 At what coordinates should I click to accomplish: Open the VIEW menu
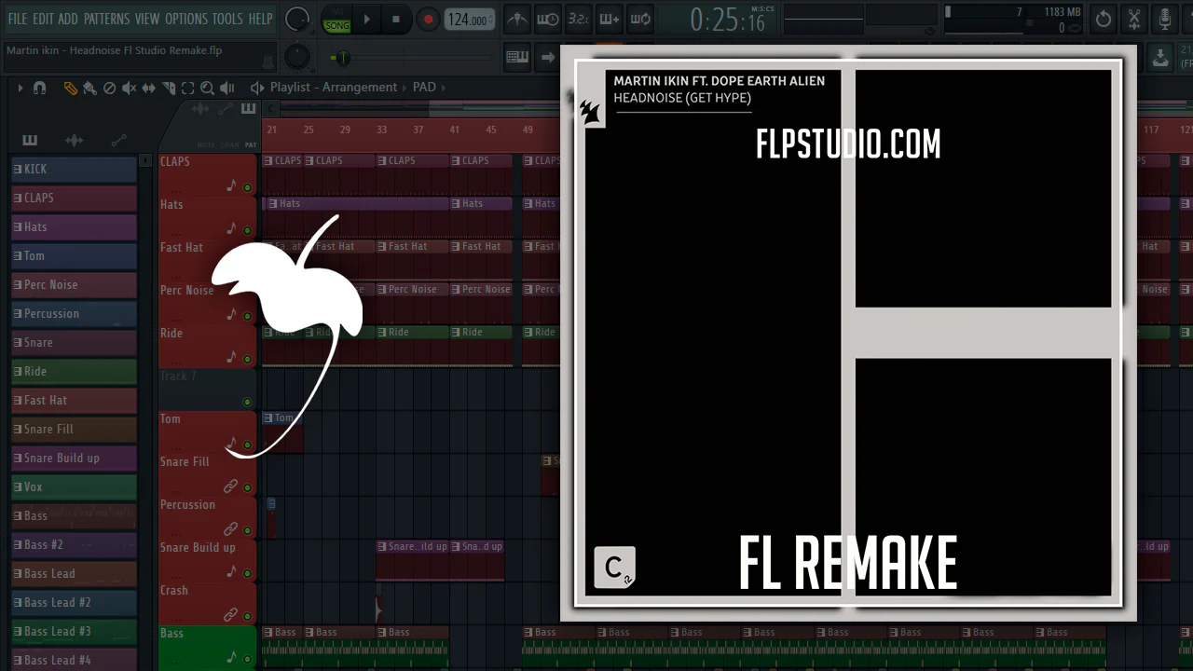(x=147, y=19)
